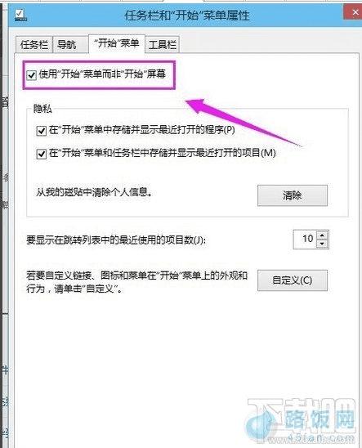Click the jump list number field showing 10
362x448 pixels.
point(306,240)
